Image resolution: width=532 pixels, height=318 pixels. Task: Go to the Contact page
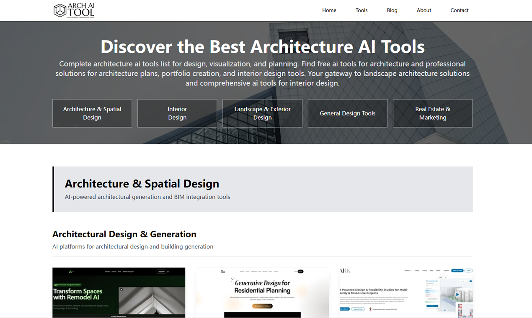[x=460, y=10]
